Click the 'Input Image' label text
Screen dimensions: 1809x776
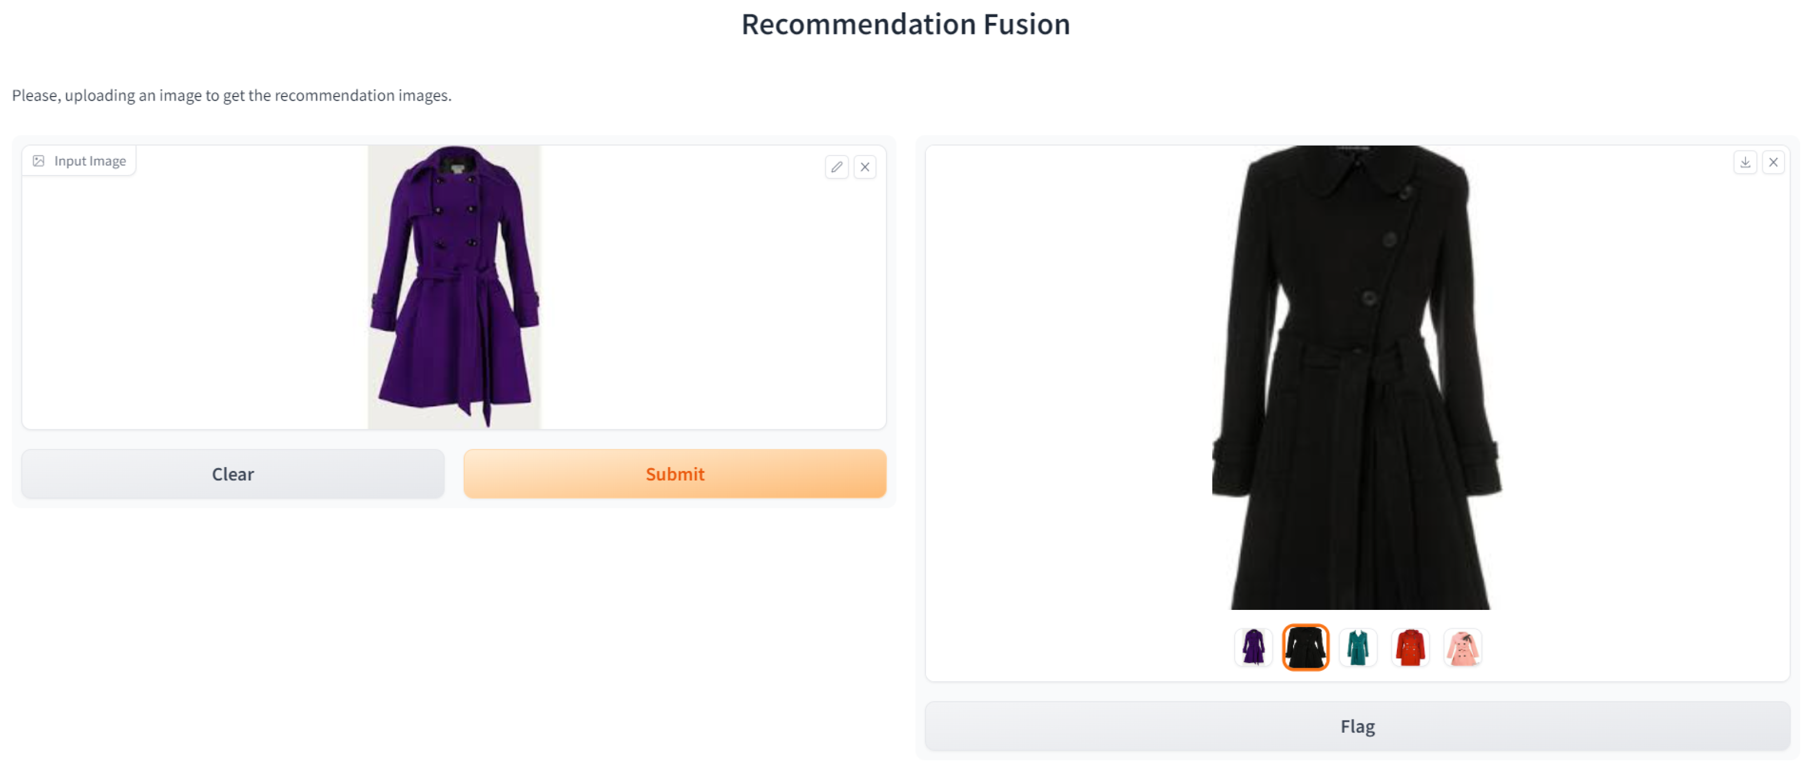tap(90, 161)
